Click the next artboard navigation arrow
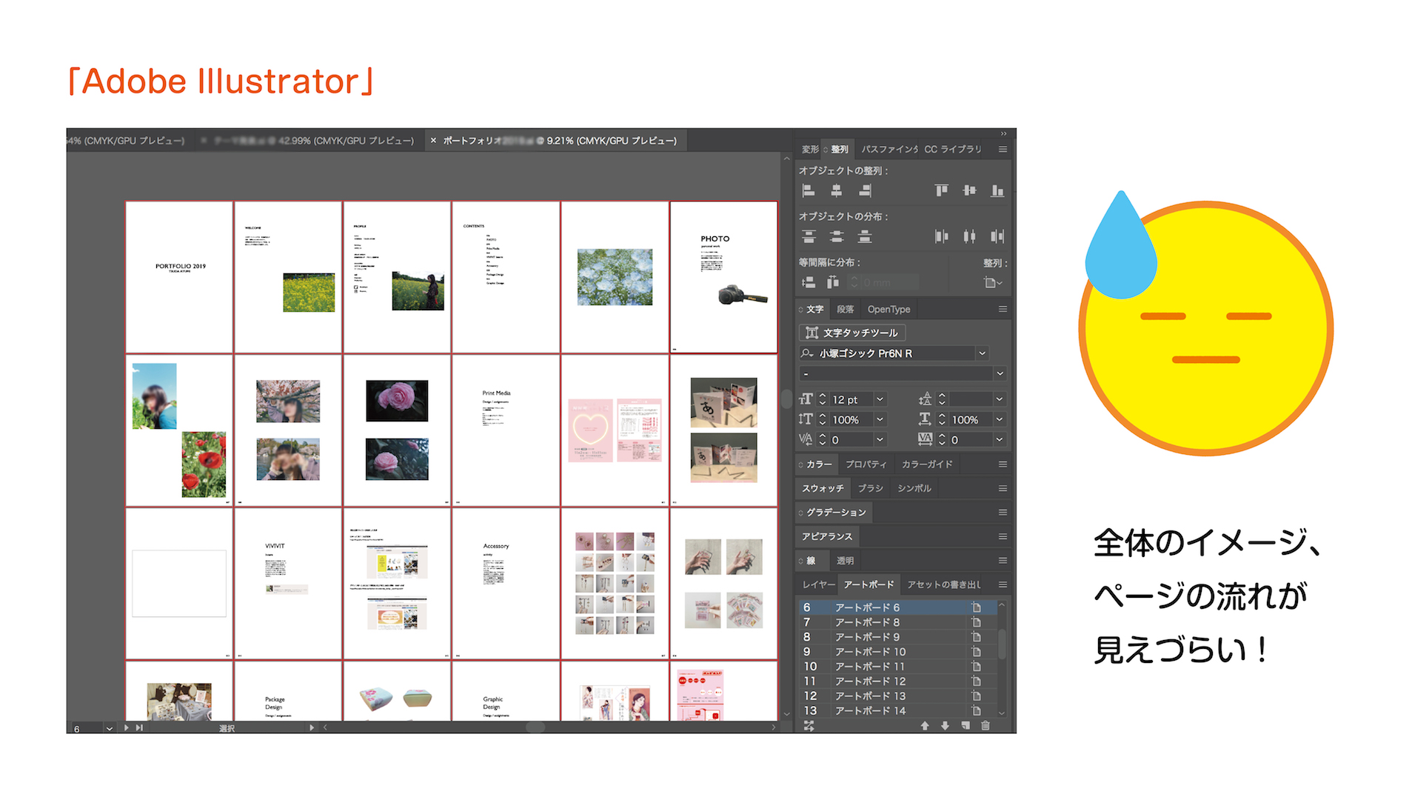1412x800 pixels. coord(127,728)
